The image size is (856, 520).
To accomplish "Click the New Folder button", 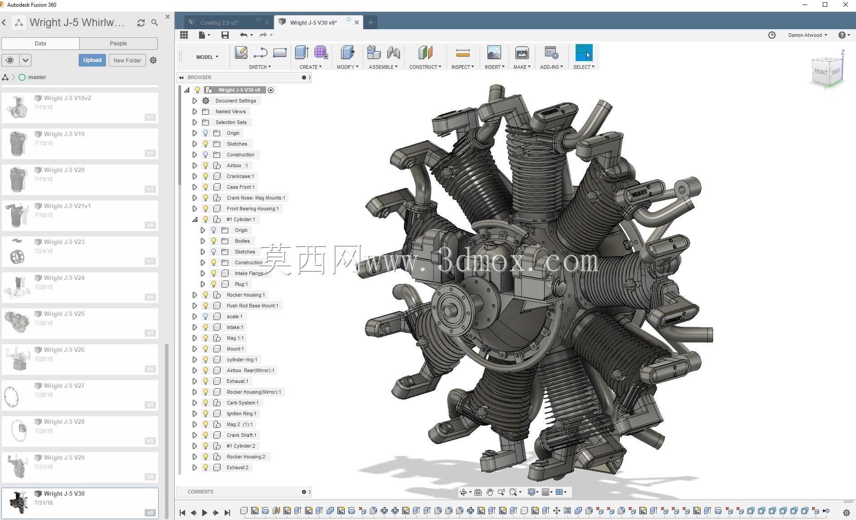I will tap(127, 60).
